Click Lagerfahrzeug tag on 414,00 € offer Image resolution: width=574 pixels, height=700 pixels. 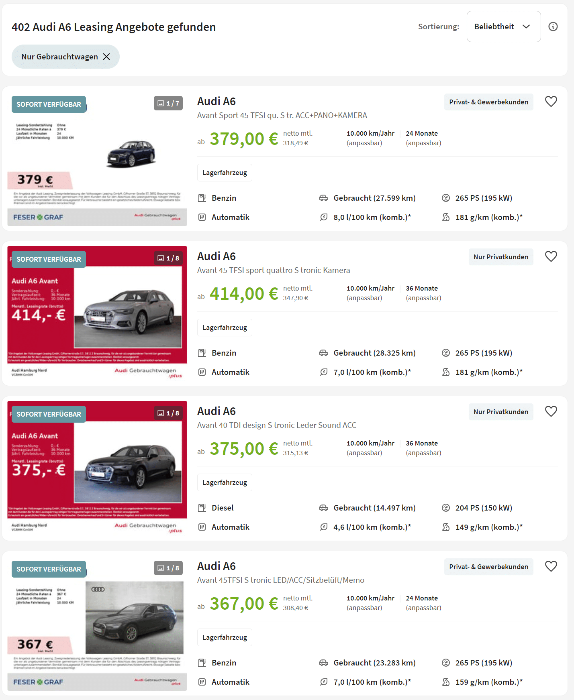coord(225,328)
